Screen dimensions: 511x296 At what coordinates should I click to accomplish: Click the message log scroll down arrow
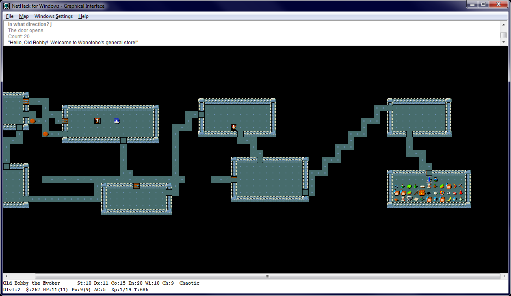click(x=504, y=42)
